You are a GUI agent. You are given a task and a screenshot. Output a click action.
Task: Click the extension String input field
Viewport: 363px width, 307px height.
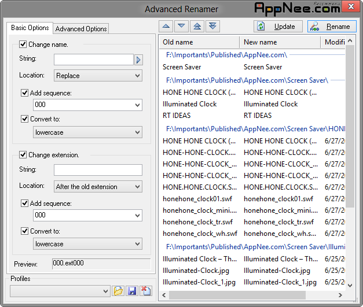(98, 170)
